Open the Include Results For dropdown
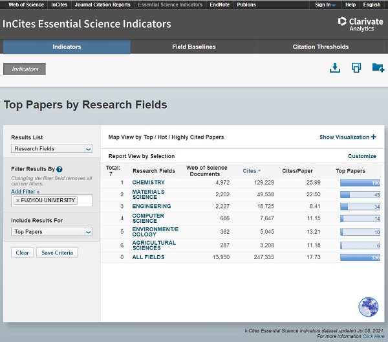This screenshot has width=388, height=342. coord(52,231)
